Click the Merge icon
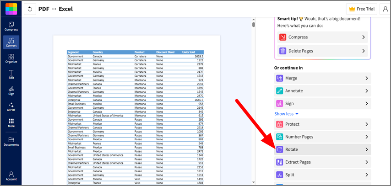The height and width of the screenshot is (186, 391). click(280, 78)
